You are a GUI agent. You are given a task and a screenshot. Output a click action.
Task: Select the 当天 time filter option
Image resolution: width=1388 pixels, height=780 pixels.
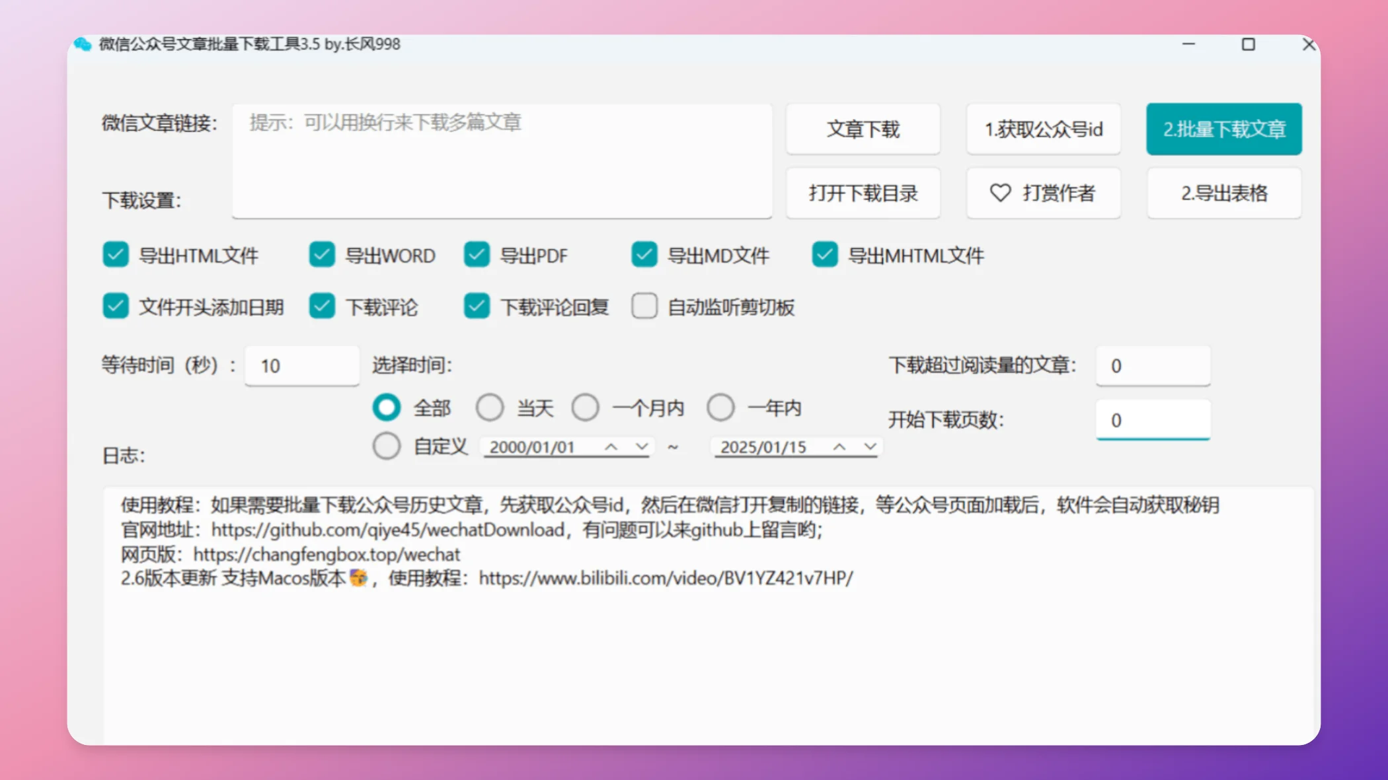[x=490, y=408]
